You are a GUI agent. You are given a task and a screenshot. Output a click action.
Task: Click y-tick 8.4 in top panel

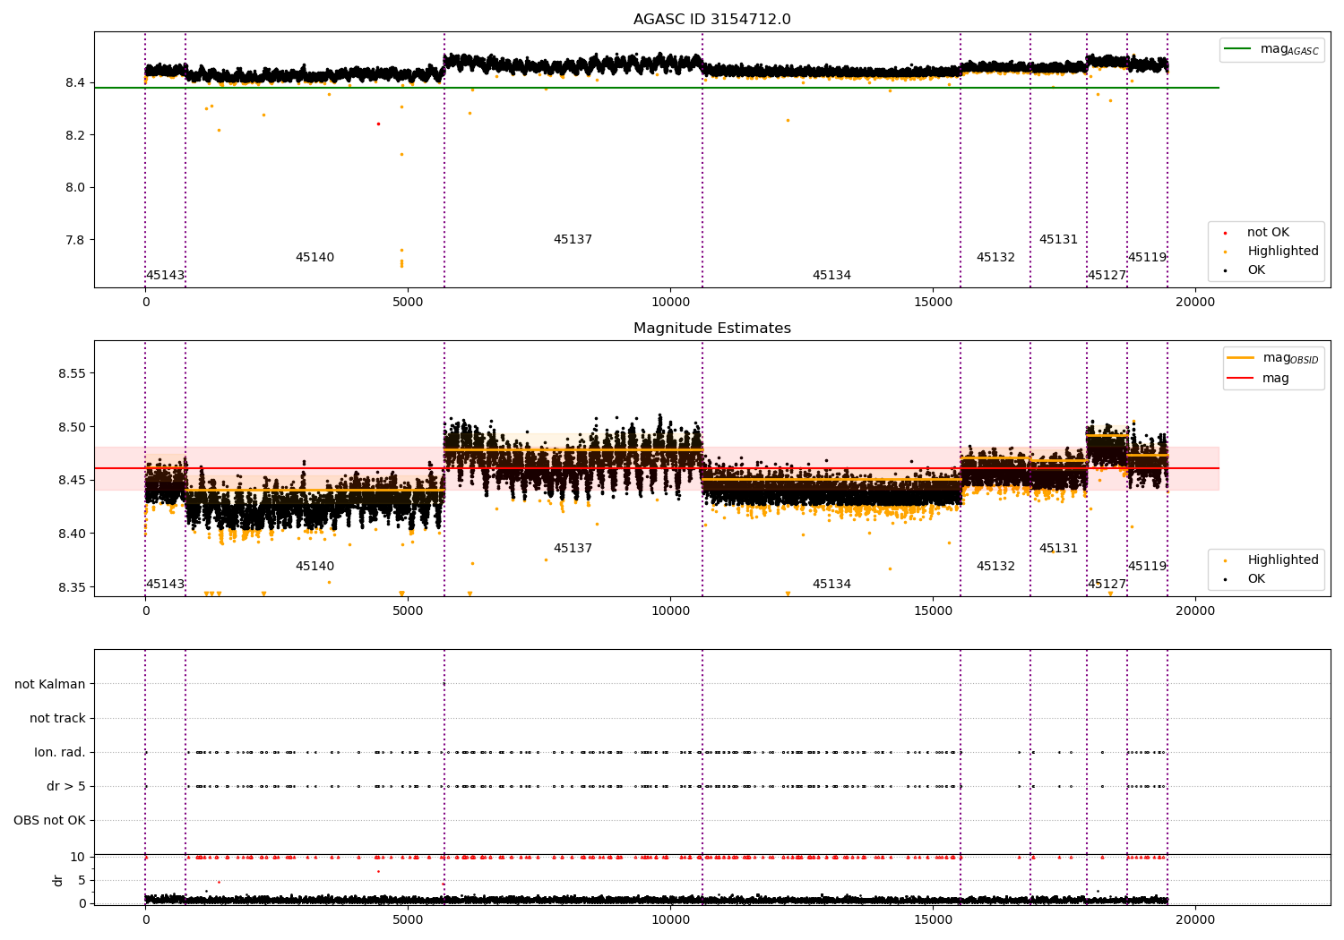click(74, 83)
